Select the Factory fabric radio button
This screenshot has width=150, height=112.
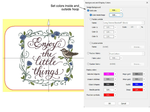[x=88, y=53]
